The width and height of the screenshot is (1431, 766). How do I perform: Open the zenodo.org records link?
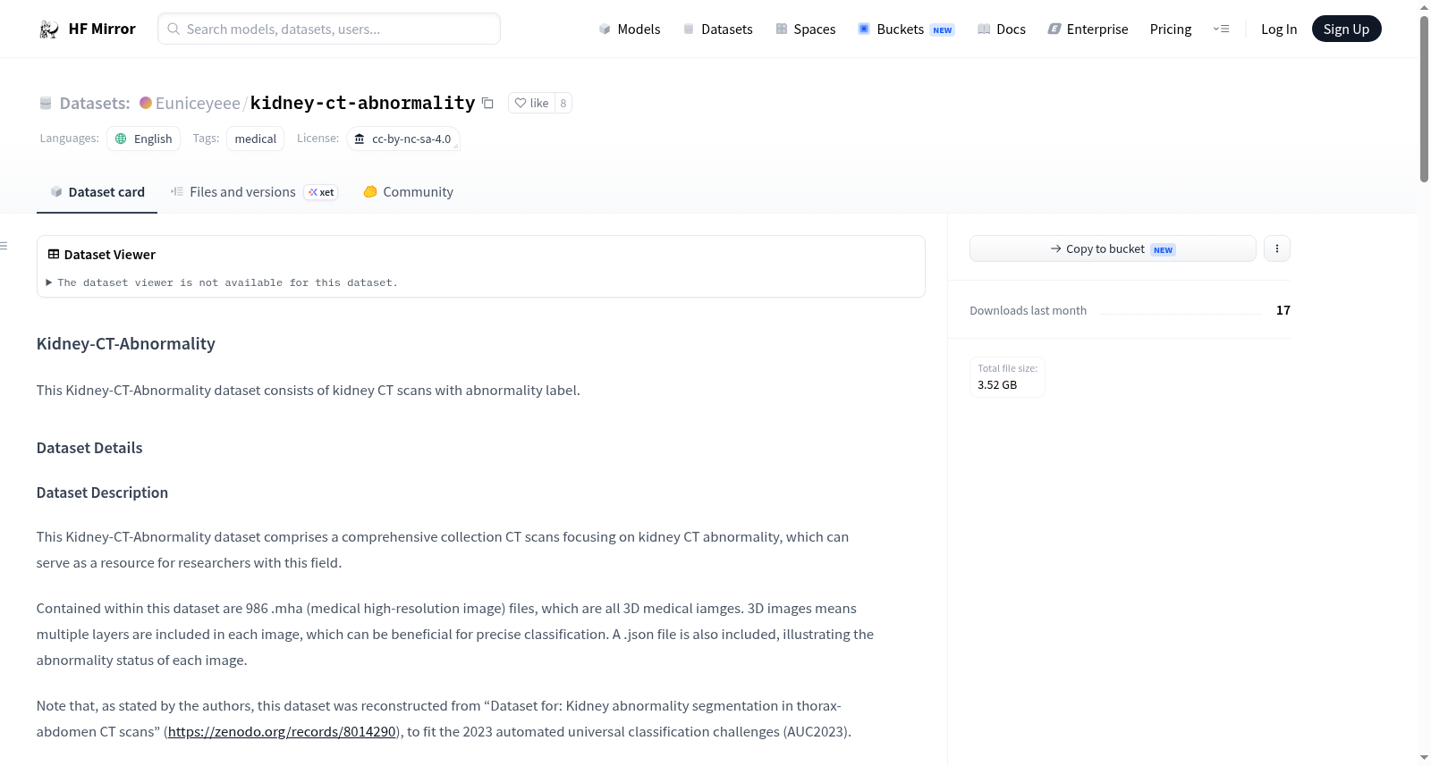pyautogui.click(x=282, y=731)
